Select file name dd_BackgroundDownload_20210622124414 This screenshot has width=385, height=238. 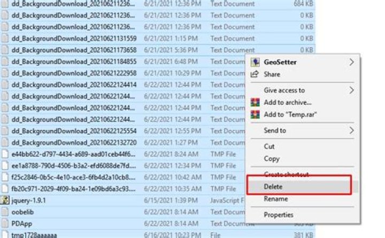[x=74, y=85]
